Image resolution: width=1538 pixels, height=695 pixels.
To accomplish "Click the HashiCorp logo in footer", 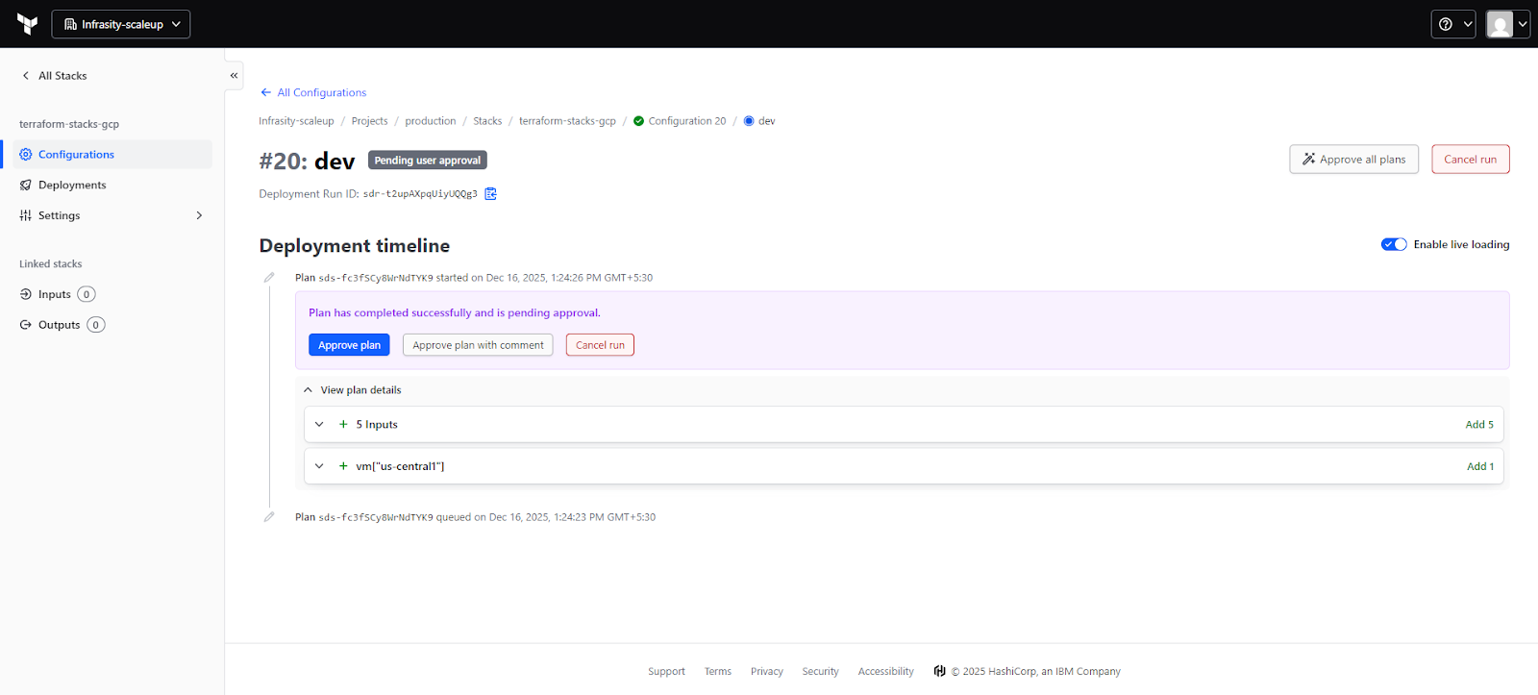I will coord(939,671).
